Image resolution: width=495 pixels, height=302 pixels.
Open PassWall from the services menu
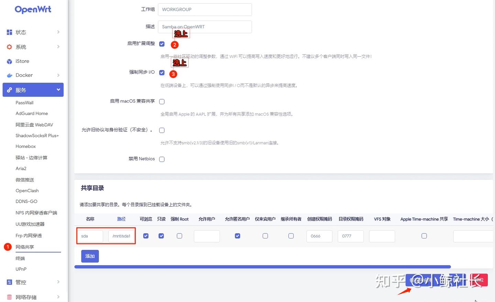pyautogui.click(x=24, y=102)
